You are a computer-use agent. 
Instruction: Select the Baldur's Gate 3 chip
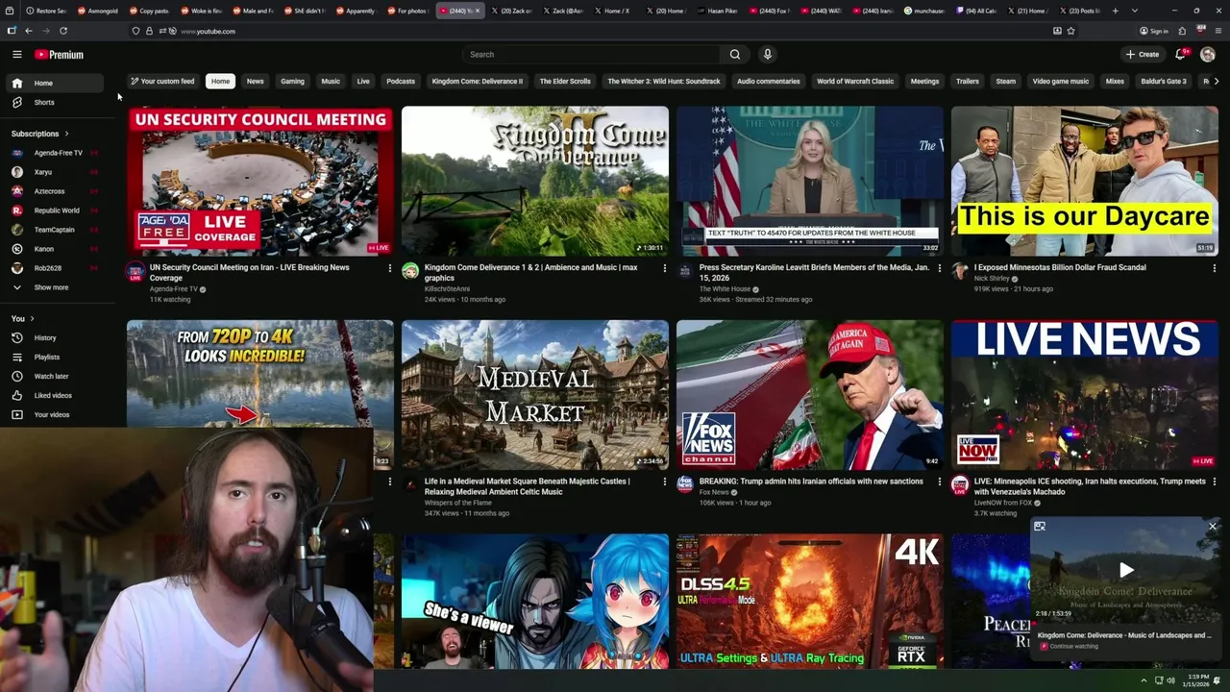[1164, 81]
